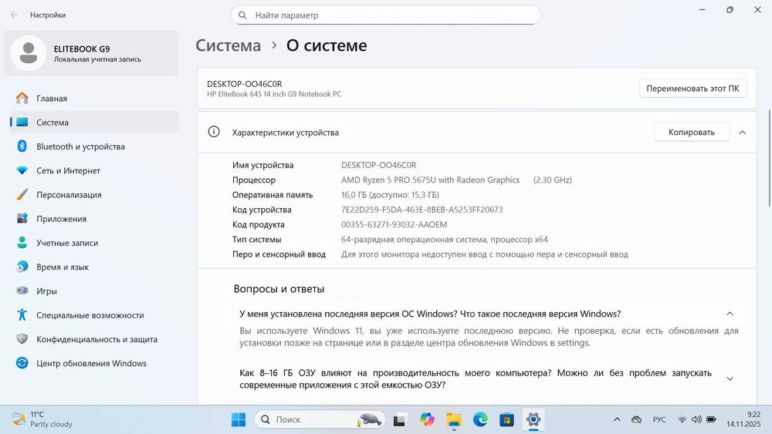This screenshot has height=434, width=772.
Task: Click the info icon beside Характеристики устройства
Action: [x=214, y=132]
